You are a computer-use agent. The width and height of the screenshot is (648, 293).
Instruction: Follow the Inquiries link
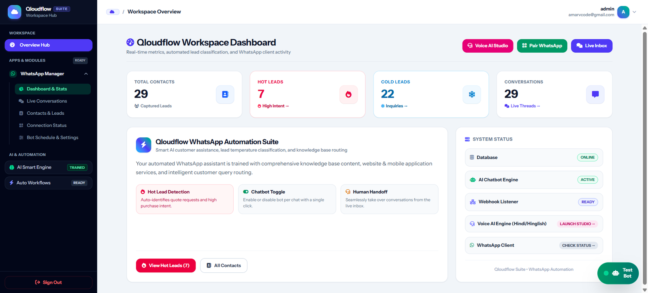394,106
